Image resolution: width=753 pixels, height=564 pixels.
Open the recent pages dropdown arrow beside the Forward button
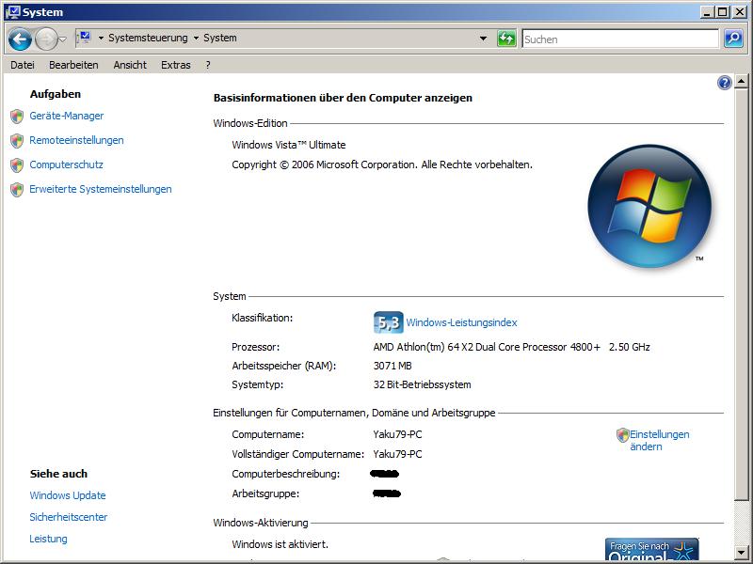[x=62, y=39]
